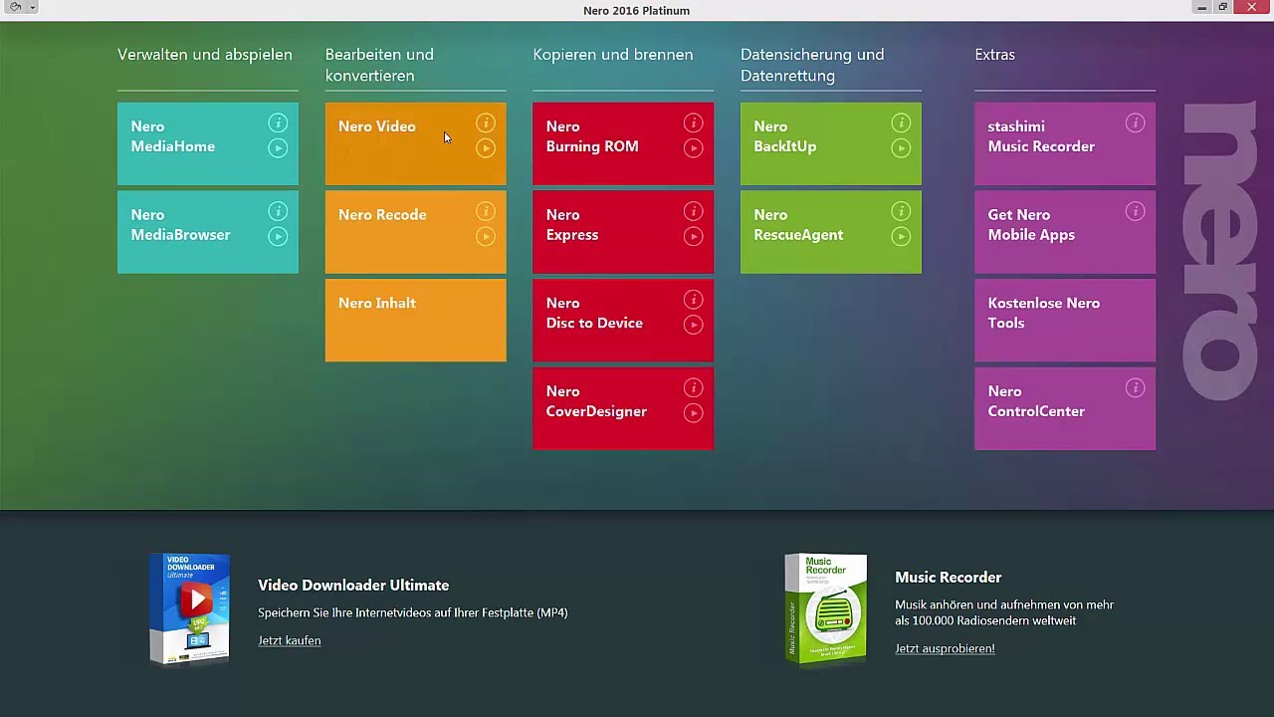The image size is (1274, 717).
Task: Click the 'Kopieren und brennen' category heading
Action: (613, 55)
